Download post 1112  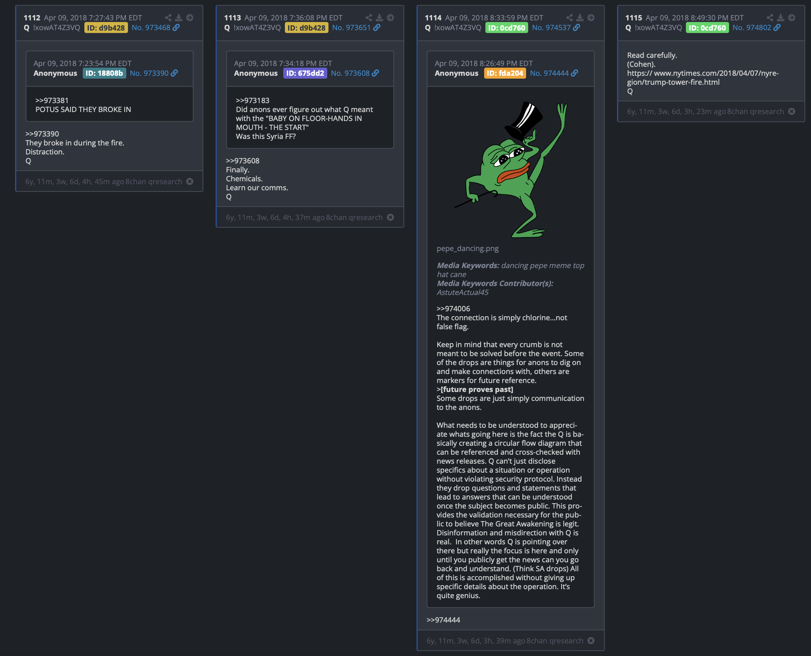coord(179,18)
